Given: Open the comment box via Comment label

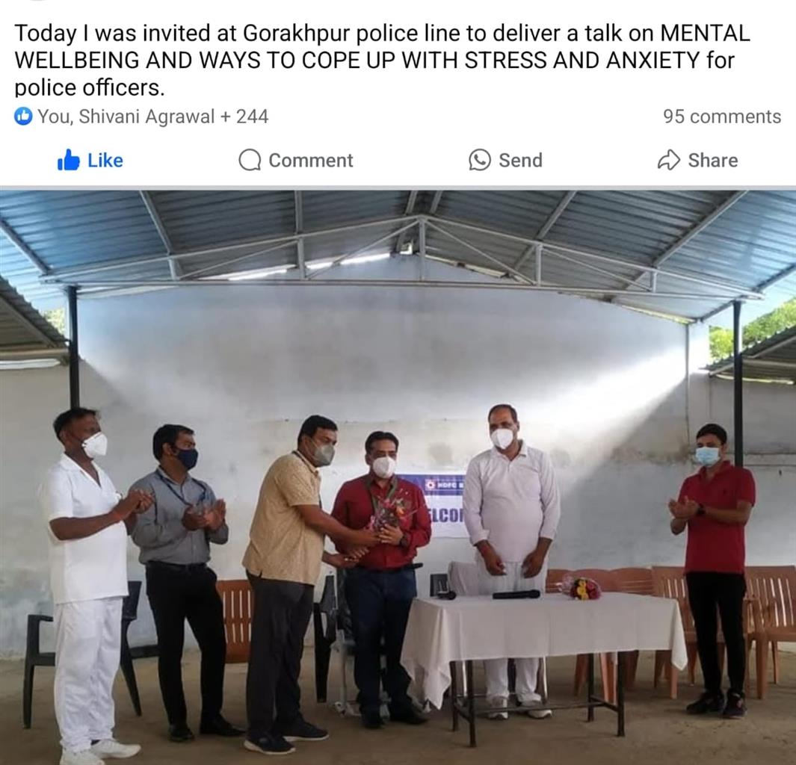Looking at the screenshot, I should click(x=311, y=161).
